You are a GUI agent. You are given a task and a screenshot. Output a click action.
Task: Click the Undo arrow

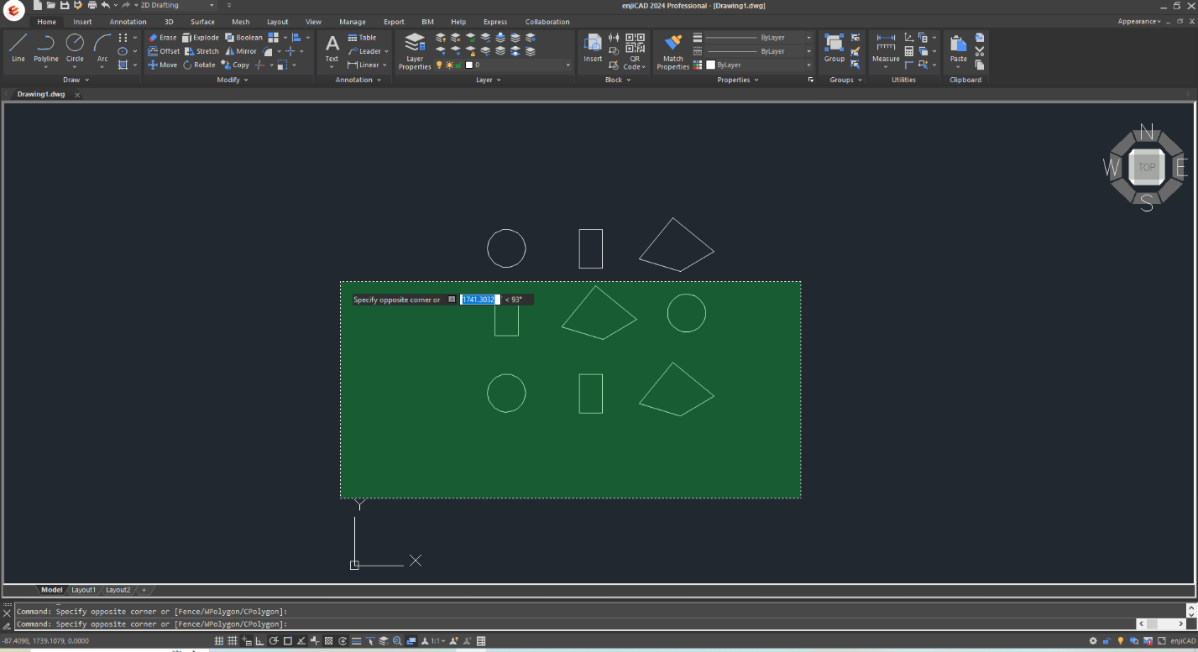click(x=106, y=5)
